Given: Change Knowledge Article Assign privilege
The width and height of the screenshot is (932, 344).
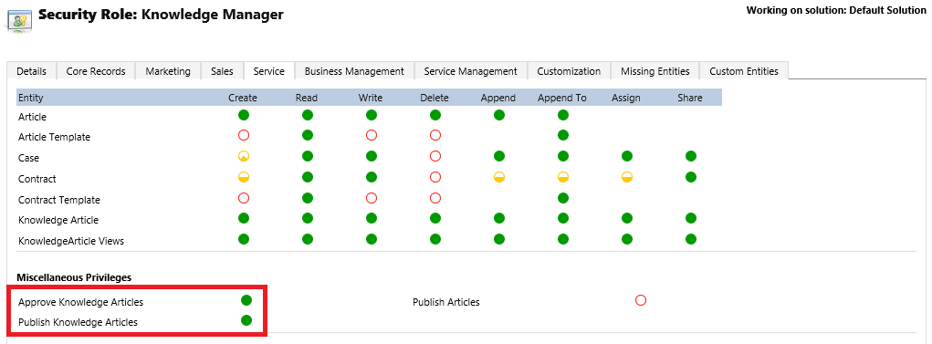Looking at the screenshot, I should 626,218.
